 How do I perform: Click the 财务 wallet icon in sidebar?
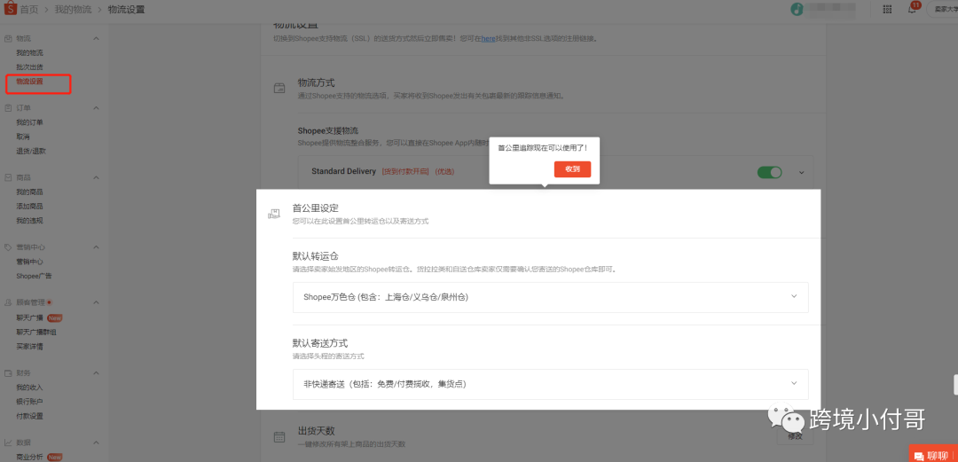pos(8,372)
